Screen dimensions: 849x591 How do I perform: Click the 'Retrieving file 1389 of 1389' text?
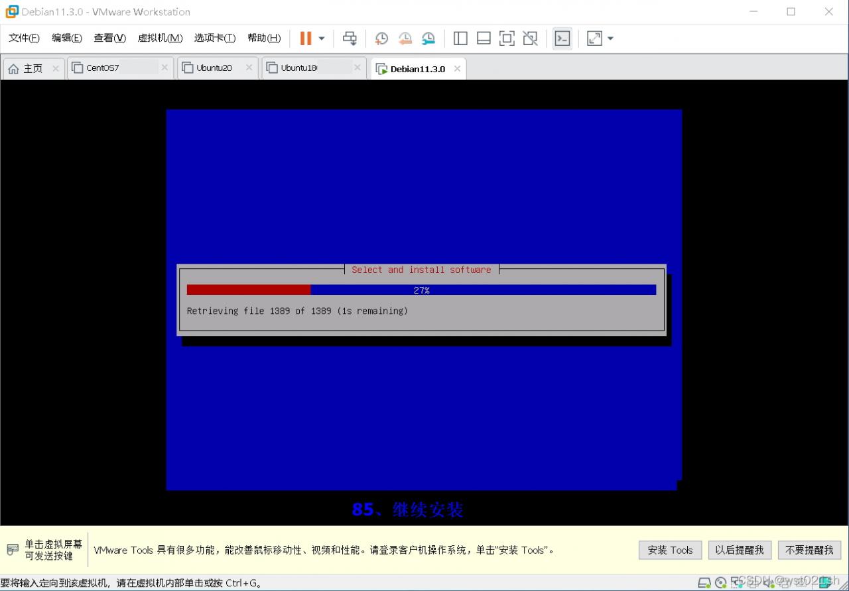tap(297, 311)
